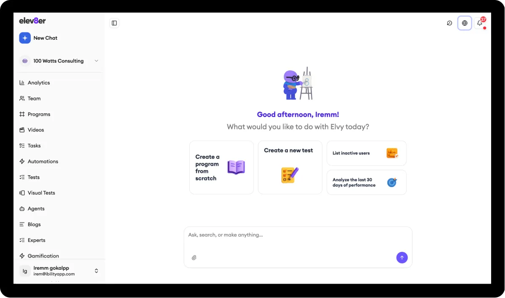Choose Create a new test card
The image size is (505, 298).
pyautogui.click(x=290, y=167)
